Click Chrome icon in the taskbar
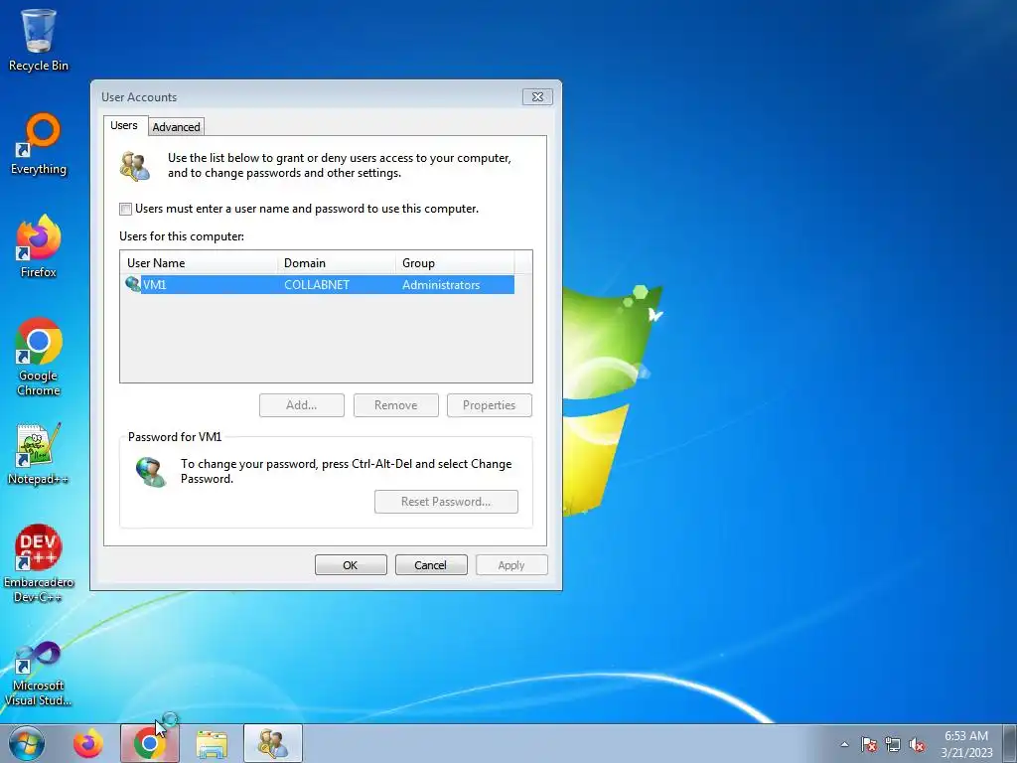The image size is (1017, 763). tap(150, 743)
